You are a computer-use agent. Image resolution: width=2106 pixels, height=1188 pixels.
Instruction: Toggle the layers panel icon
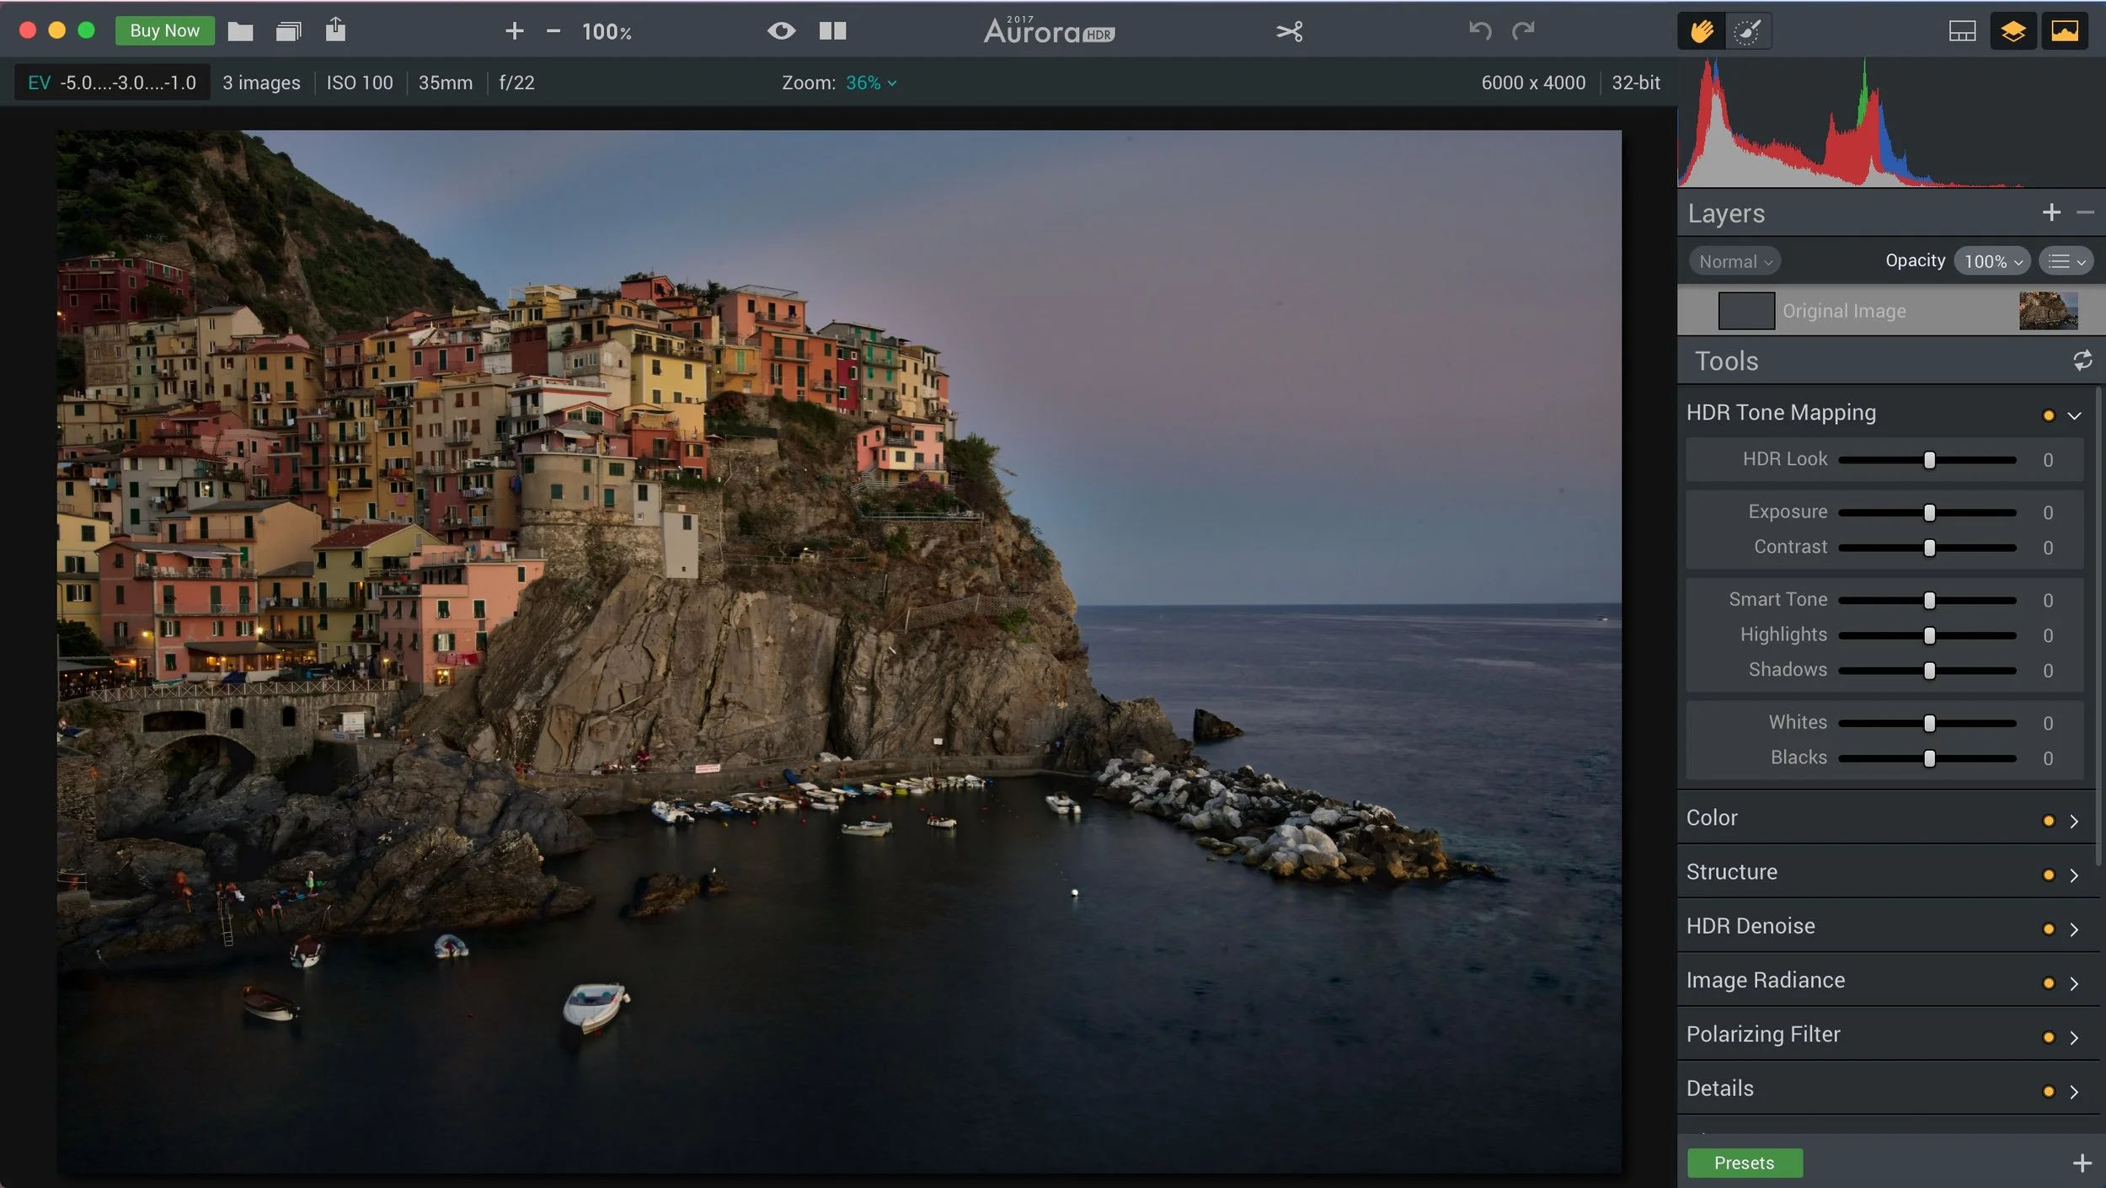tap(2013, 32)
